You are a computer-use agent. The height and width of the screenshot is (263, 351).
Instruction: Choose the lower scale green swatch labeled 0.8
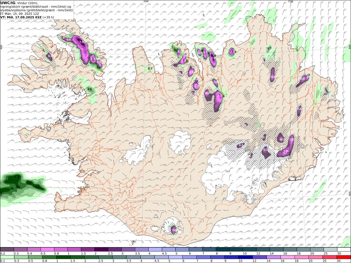pyautogui.click(x=49, y=257)
